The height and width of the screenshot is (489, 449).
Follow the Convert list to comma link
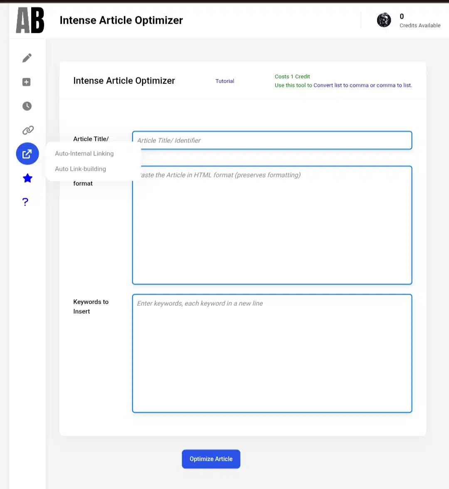(341, 85)
